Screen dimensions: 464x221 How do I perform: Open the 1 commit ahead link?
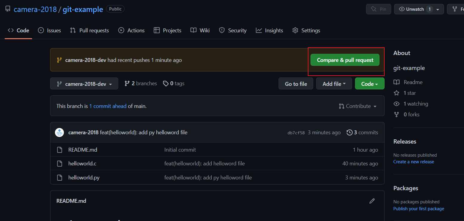[x=108, y=106]
